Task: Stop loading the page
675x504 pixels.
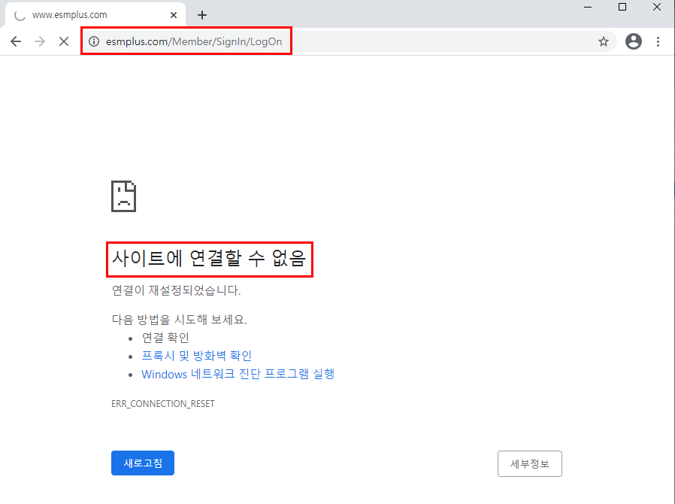Action: pos(65,41)
